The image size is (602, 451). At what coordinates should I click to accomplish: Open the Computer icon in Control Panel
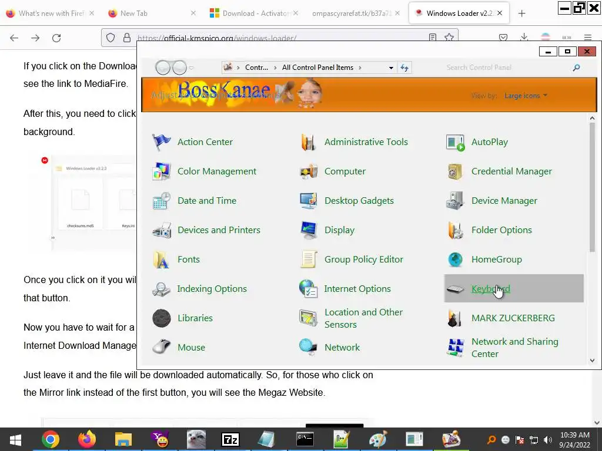(308, 171)
